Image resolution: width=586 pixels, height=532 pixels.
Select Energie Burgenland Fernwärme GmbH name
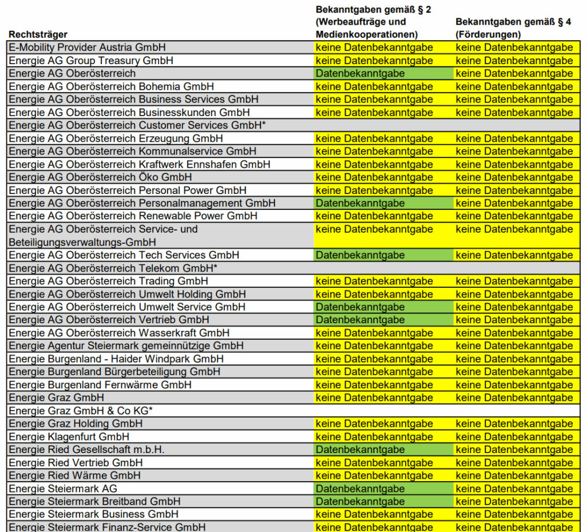tap(100, 385)
